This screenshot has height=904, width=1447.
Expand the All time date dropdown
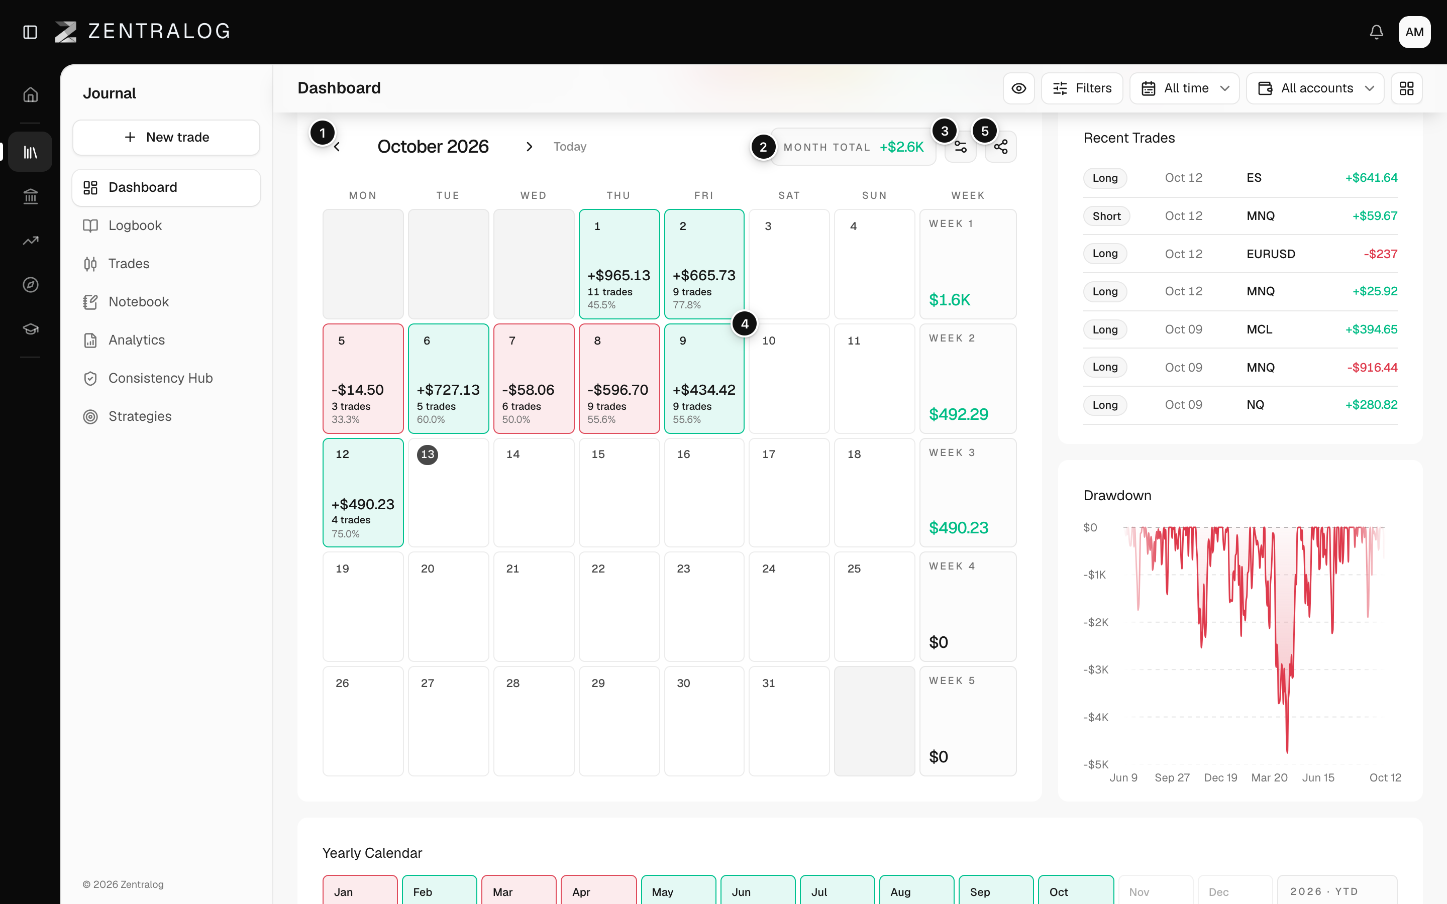pos(1185,88)
